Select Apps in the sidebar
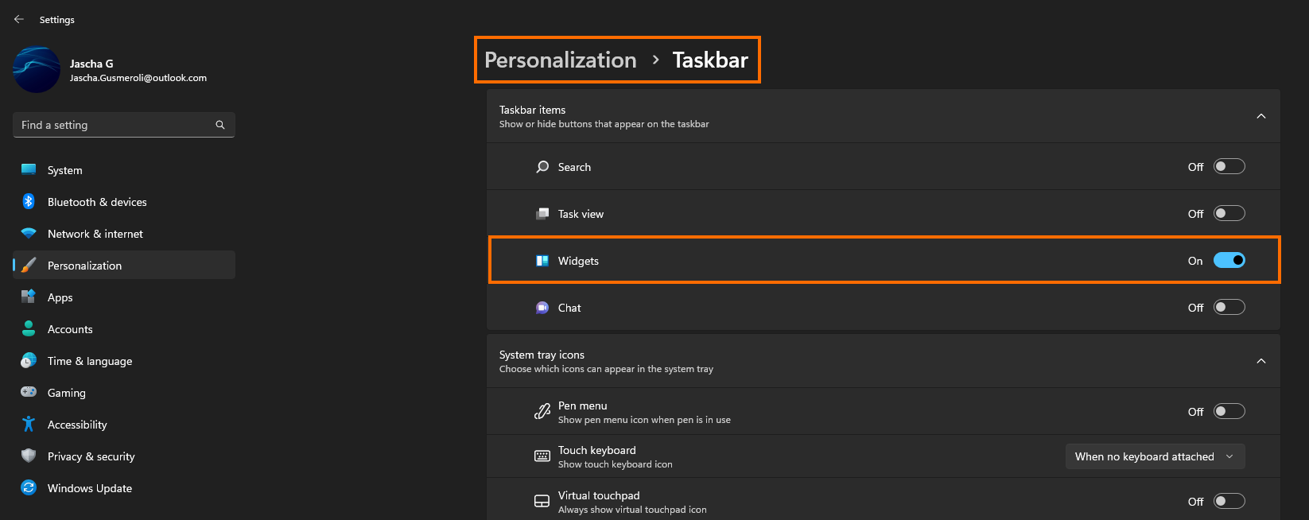1309x520 pixels. tap(123, 297)
